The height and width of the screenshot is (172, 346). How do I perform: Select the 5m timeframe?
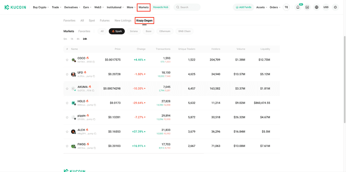[65, 39]
